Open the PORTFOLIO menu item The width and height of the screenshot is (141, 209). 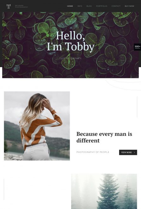point(101,6)
